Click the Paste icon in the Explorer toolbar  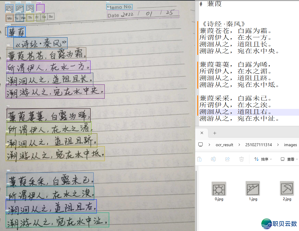(200, 159)
